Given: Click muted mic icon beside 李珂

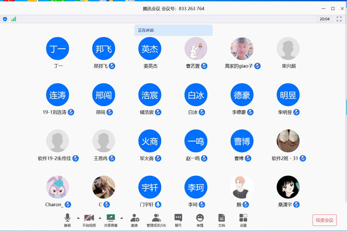Looking at the screenshot, I should pyautogui.click(x=202, y=205).
